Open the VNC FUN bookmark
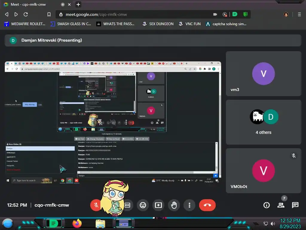306x230 pixels. click(x=189, y=24)
